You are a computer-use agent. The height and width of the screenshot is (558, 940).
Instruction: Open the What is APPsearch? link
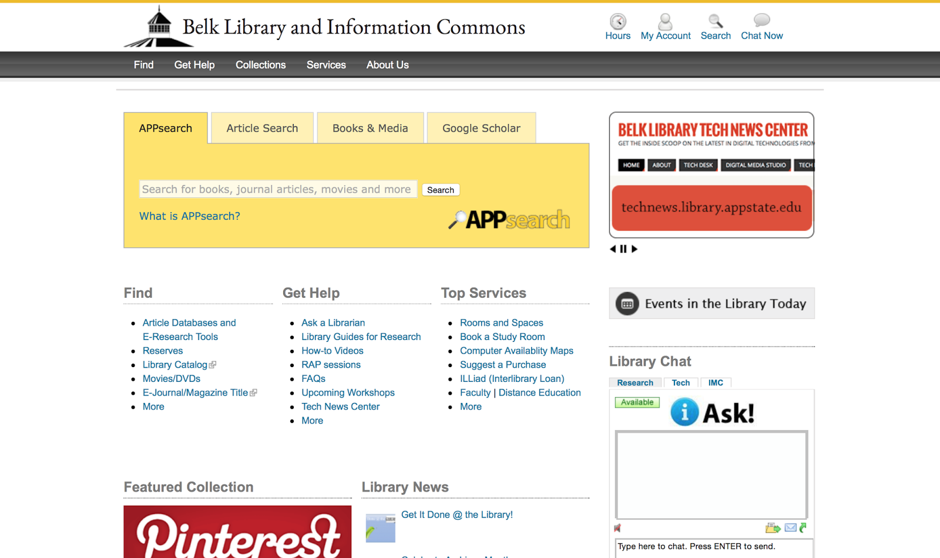[x=190, y=216]
